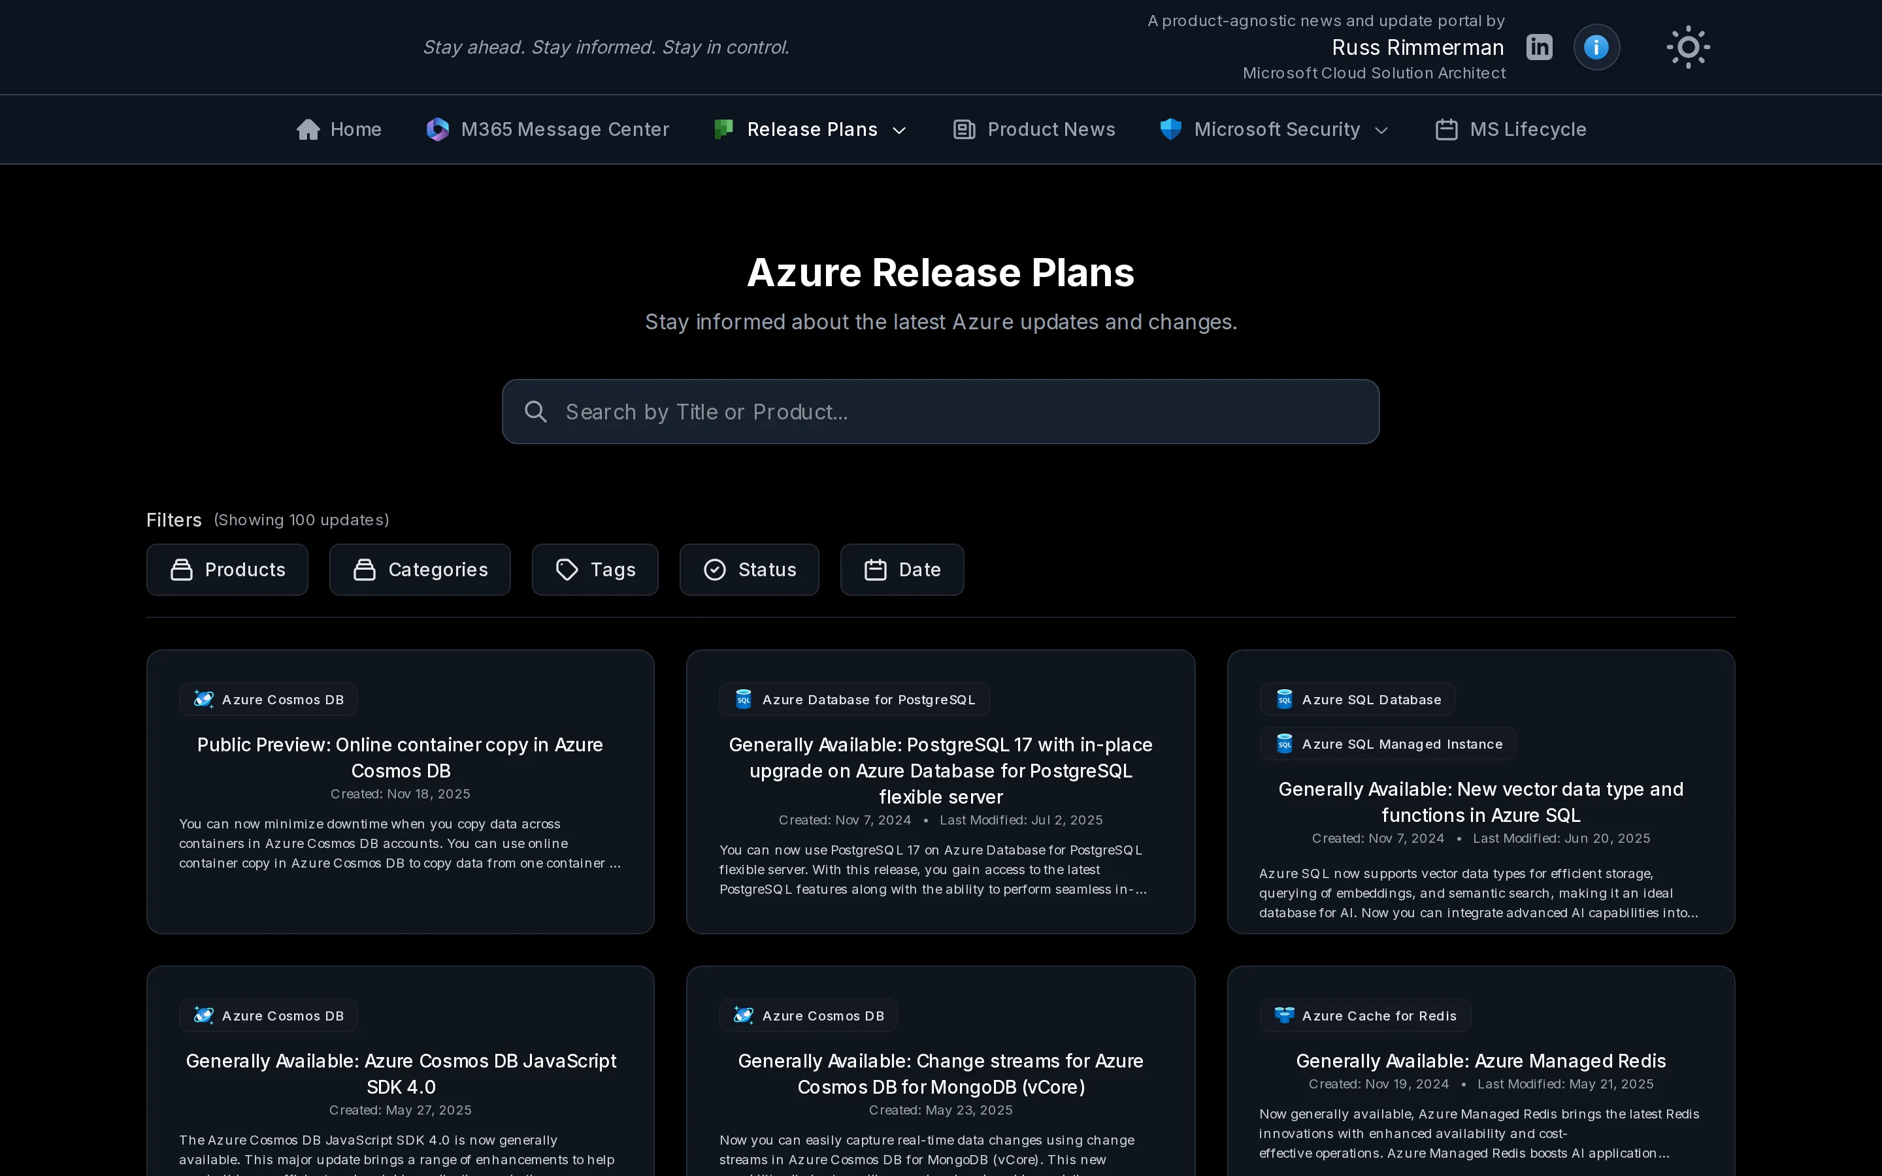Click the search magnifier icon
This screenshot has height=1176, width=1882.
(536, 412)
